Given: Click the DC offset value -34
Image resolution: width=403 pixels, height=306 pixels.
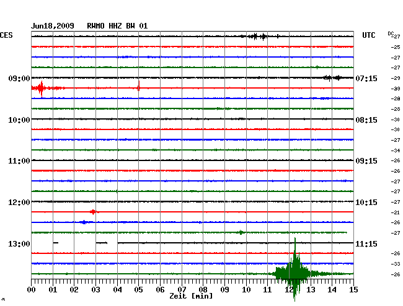Looking at the screenshot, I should (x=396, y=151).
